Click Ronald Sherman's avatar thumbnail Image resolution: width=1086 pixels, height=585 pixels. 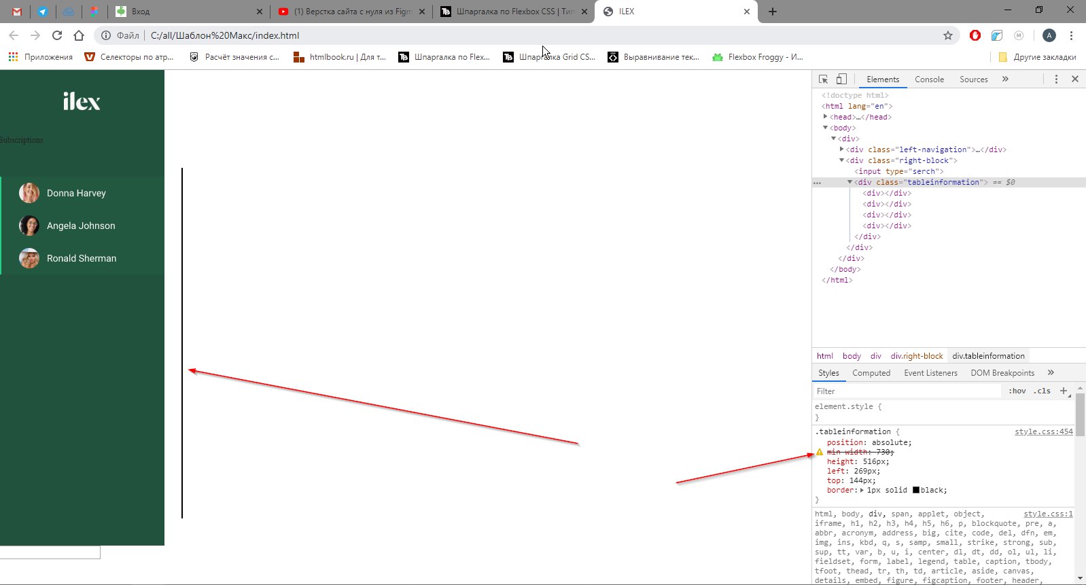(x=29, y=258)
